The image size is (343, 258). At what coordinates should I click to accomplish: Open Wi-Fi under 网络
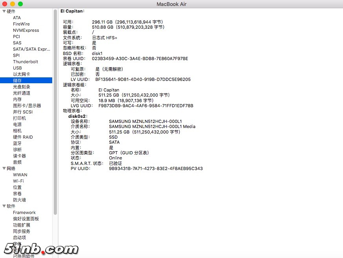[x=18, y=181]
